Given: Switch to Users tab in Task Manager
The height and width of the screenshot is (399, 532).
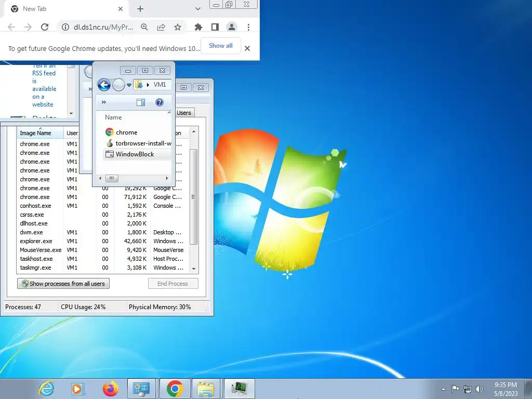Looking at the screenshot, I should click(x=184, y=113).
